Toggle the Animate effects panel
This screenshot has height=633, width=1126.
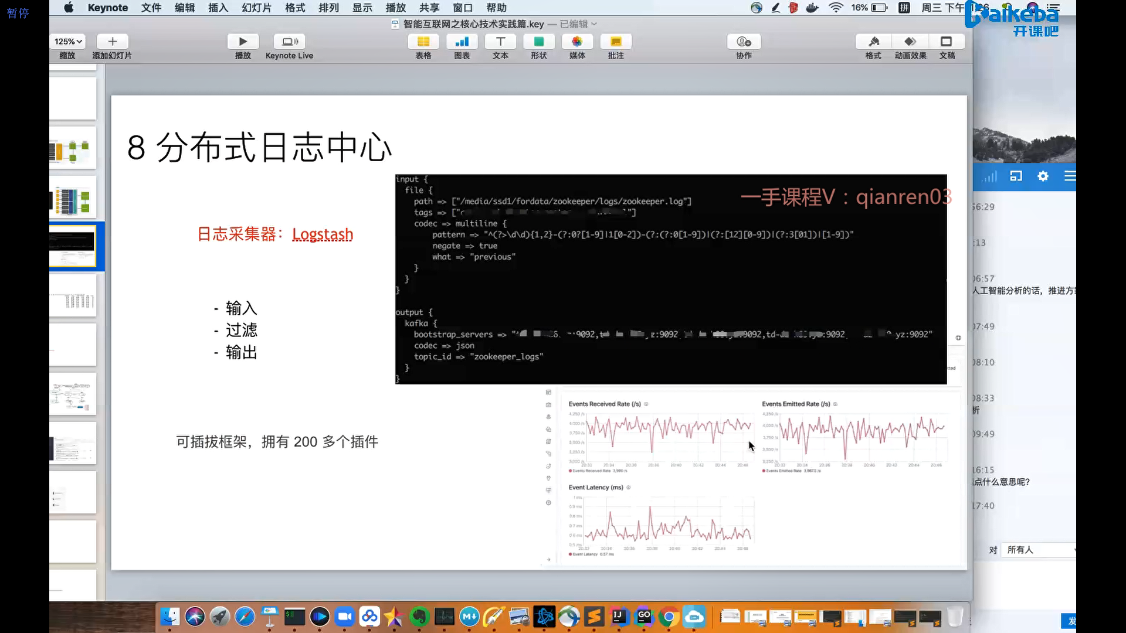click(910, 42)
